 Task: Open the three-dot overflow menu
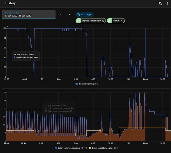coord(168,3)
